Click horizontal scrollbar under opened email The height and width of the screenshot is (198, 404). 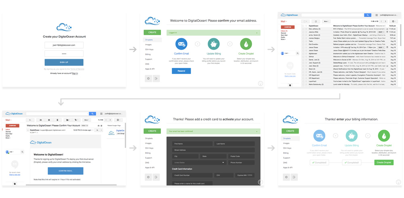pos(71,185)
